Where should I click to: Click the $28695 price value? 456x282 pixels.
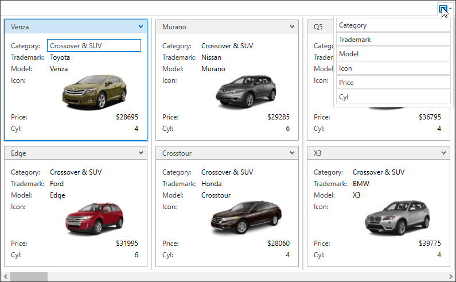pos(127,117)
